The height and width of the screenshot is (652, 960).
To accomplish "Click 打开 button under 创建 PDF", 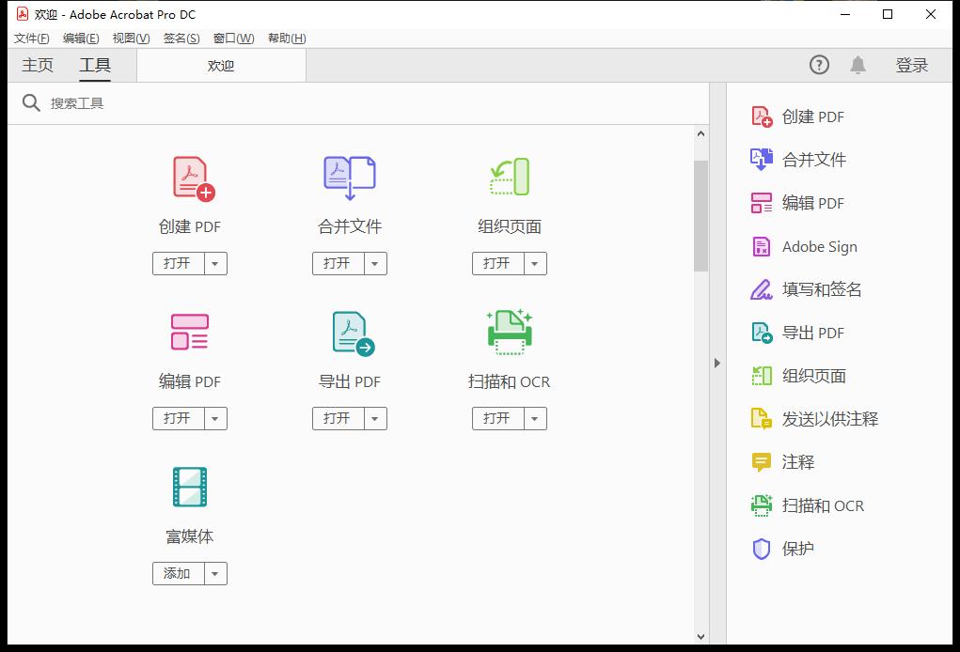I will click(178, 264).
